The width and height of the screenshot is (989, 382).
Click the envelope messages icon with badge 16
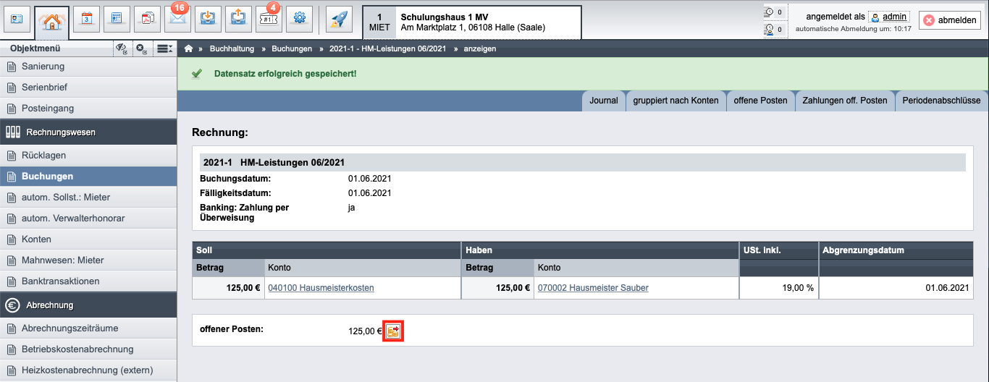177,20
